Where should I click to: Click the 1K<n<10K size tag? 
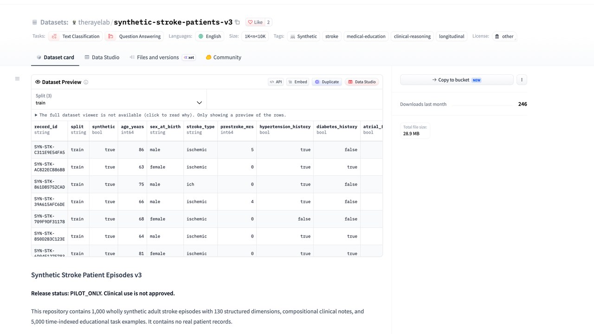tap(255, 36)
